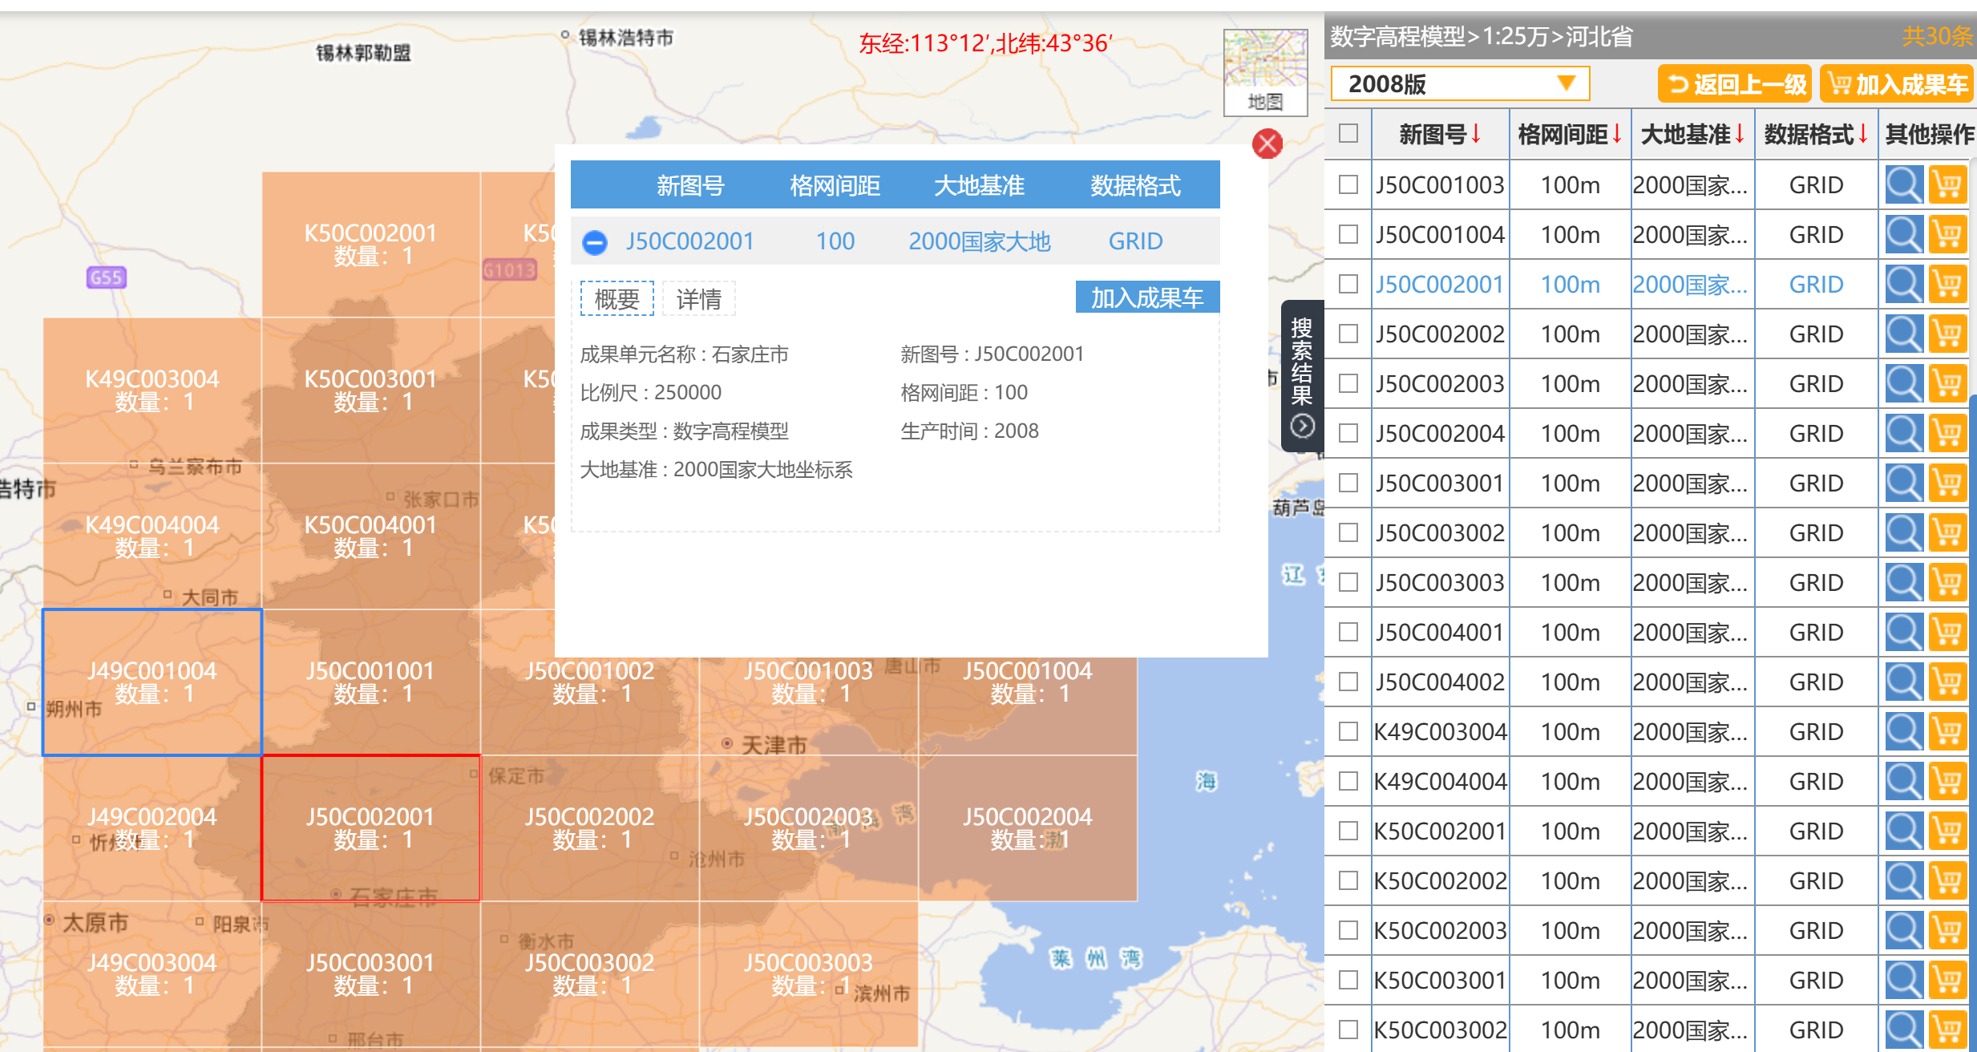Click the 地图 basemap thumbnail switcher

[x=1265, y=72]
